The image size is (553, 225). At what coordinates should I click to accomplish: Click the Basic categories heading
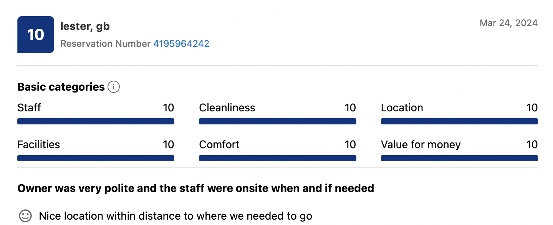[61, 87]
